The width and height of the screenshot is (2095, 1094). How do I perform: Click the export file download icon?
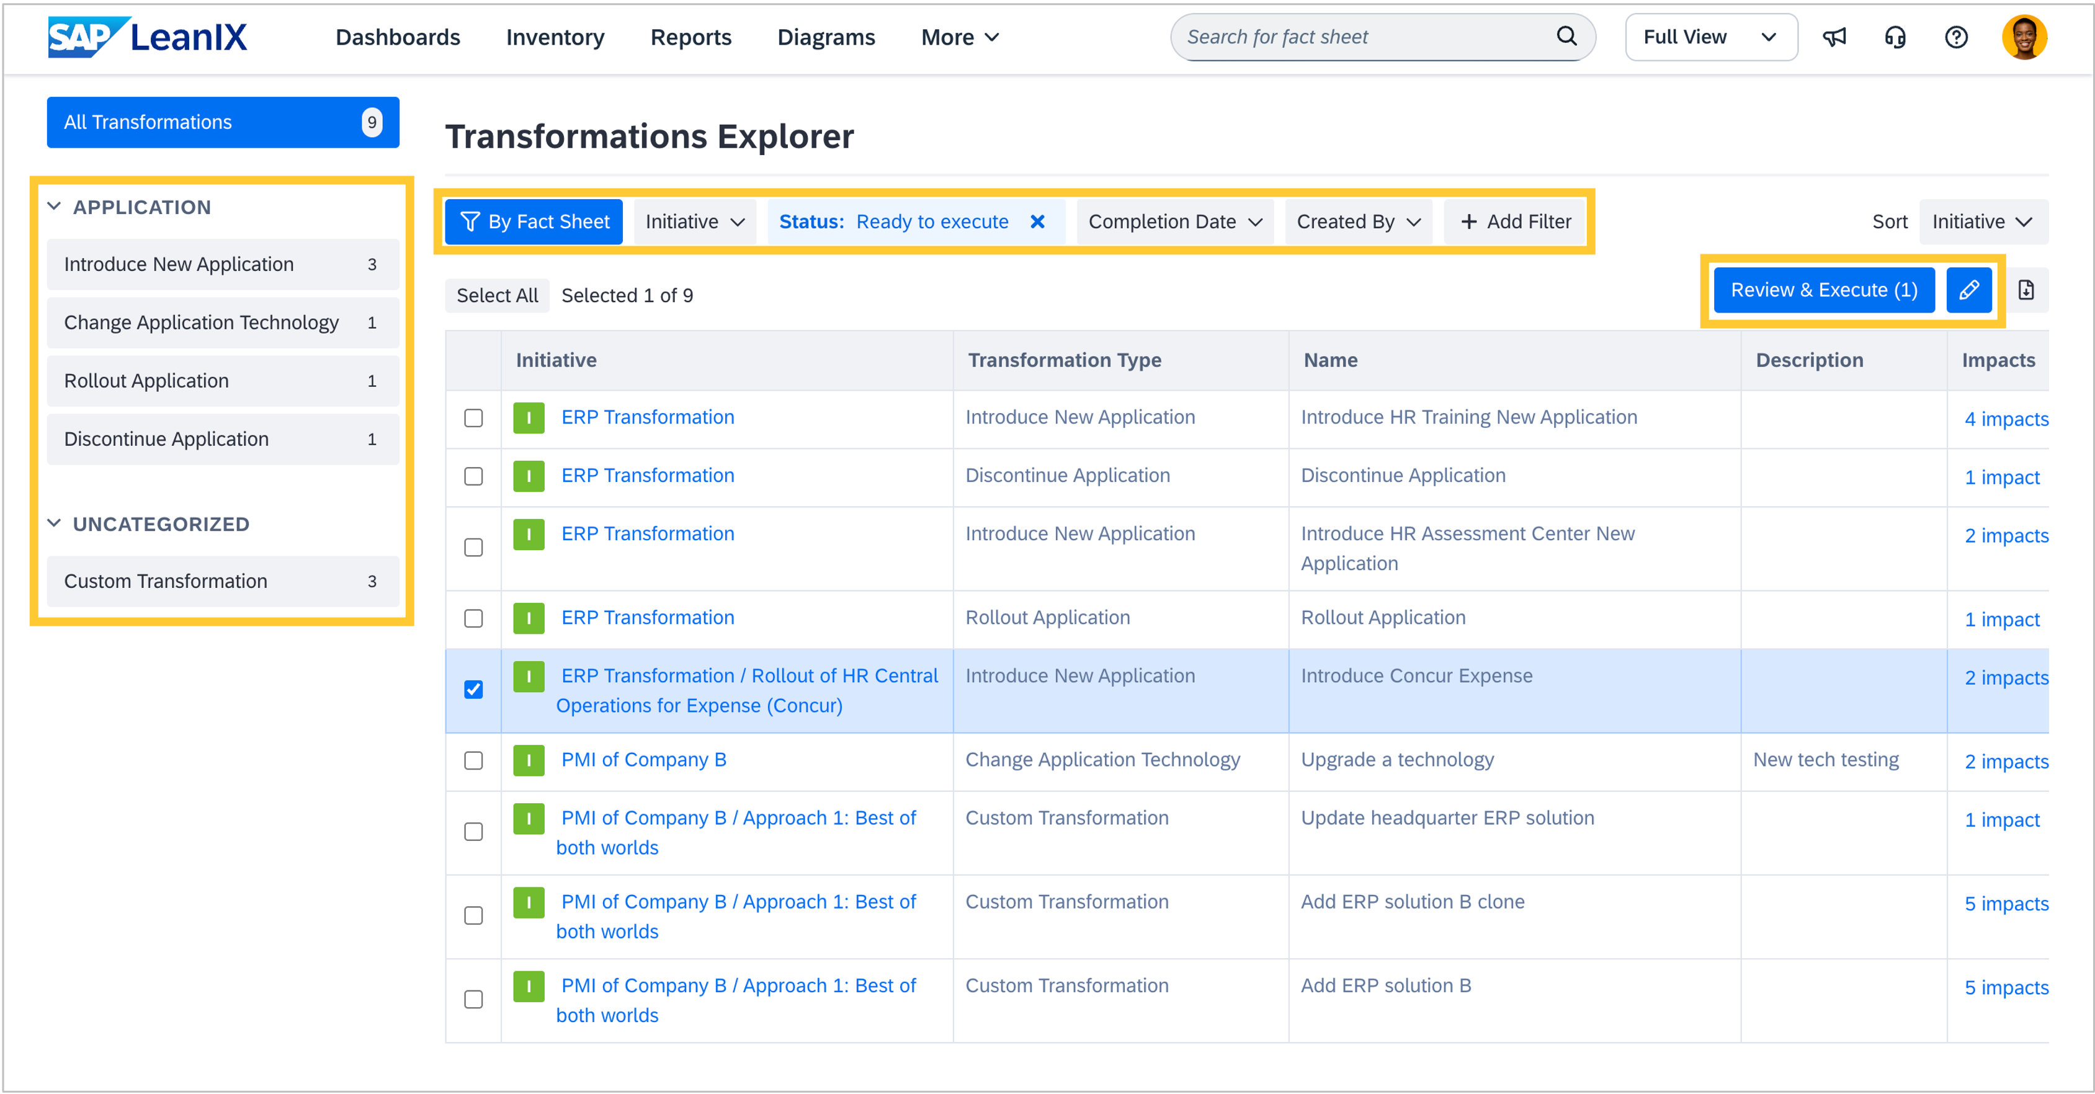point(2026,290)
